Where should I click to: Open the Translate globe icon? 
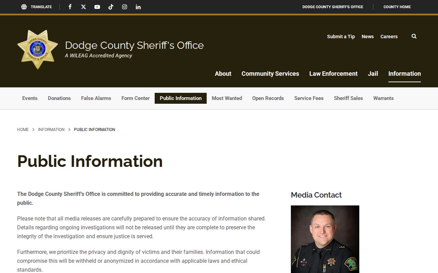(24, 7)
